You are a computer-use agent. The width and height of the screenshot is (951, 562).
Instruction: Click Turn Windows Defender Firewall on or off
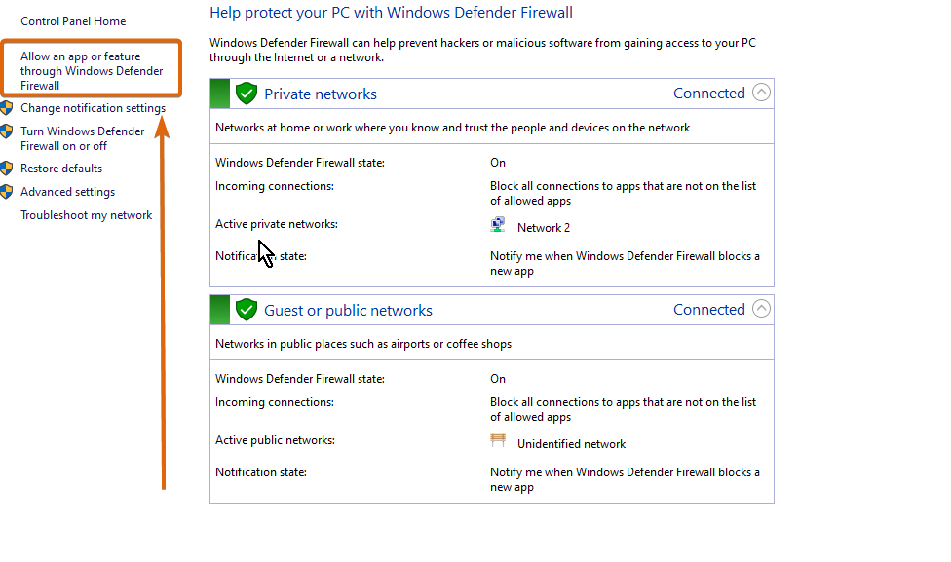(x=83, y=138)
